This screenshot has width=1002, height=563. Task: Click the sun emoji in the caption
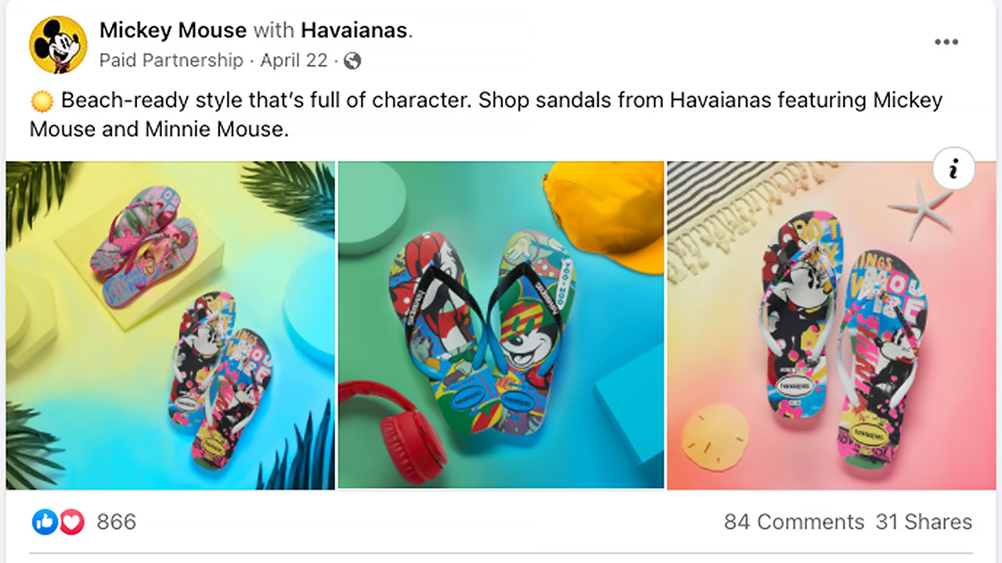[43, 101]
